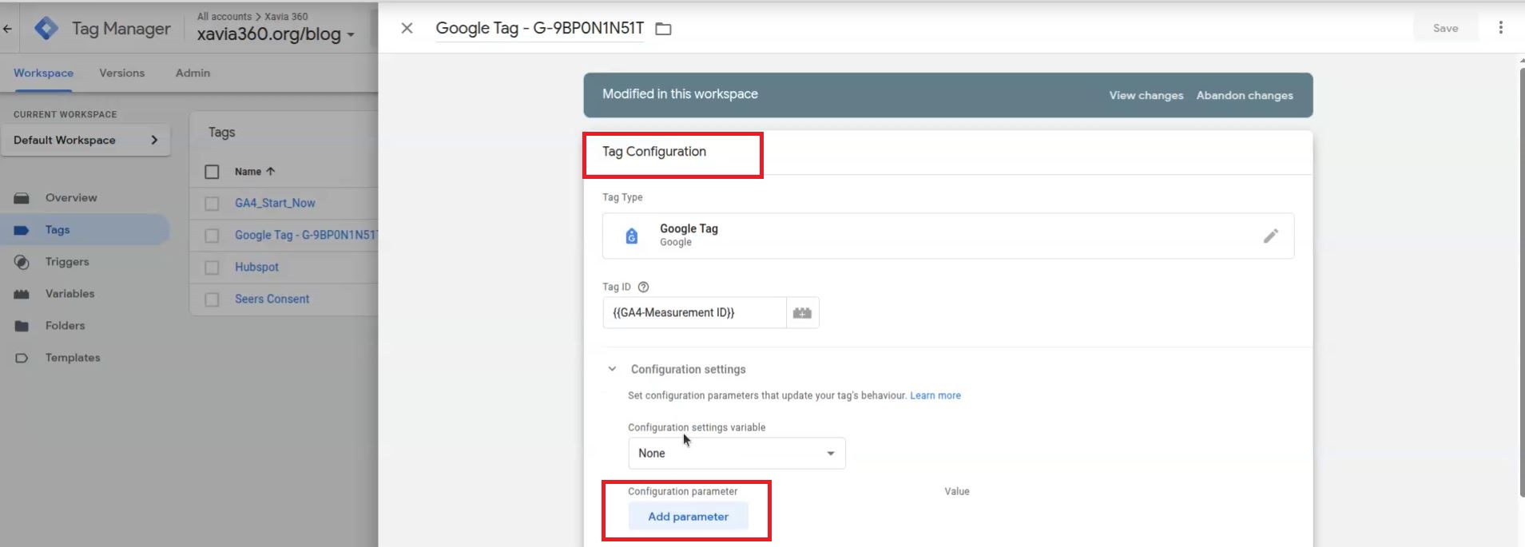This screenshot has width=1525, height=547.
Task: Click the Xavia 360 breadcrumb
Action: [x=286, y=16]
